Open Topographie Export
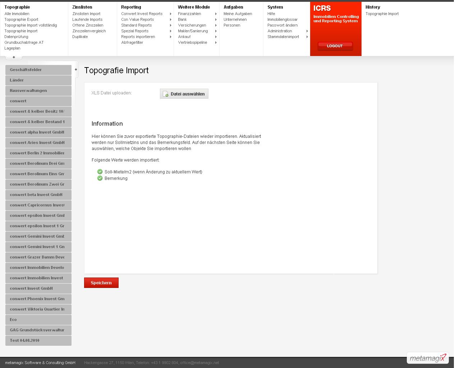Viewport: 460px width, 368px height. (21, 19)
